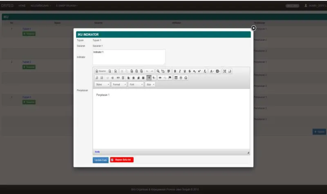Toggle Bold formatting
Viewport: 327px width, 194px height.
pyautogui.click(x=175, y=71)
